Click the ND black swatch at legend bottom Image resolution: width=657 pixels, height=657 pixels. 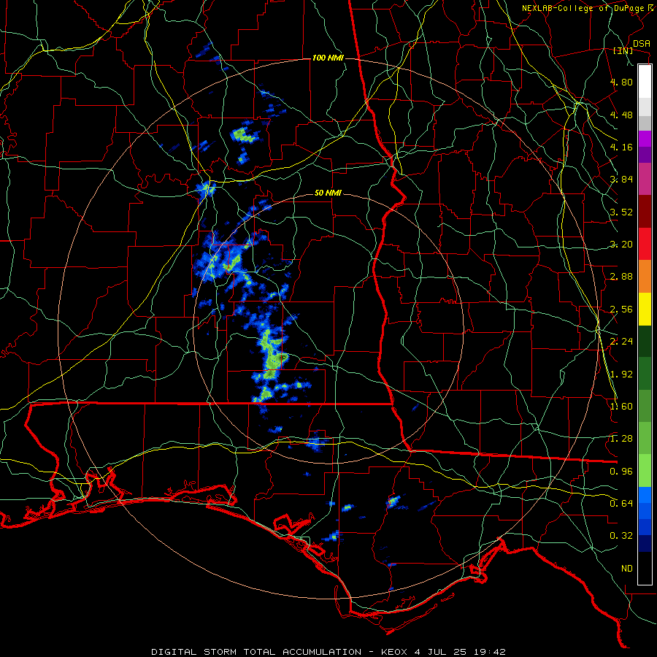click(x=645, y=568)
